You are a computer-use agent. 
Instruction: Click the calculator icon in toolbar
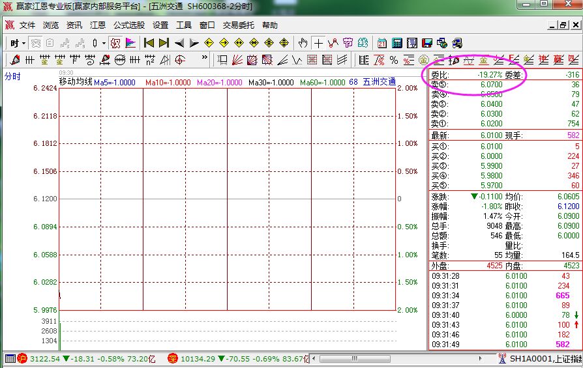397,43
